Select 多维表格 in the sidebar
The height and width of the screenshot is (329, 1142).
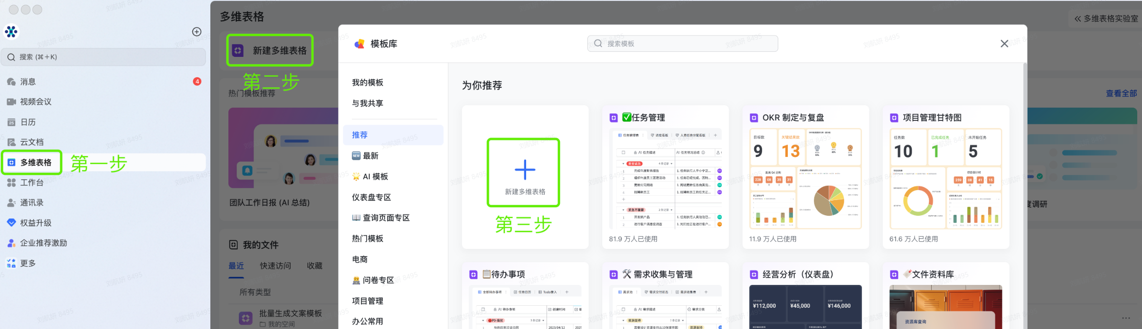(x=104, y=162)
